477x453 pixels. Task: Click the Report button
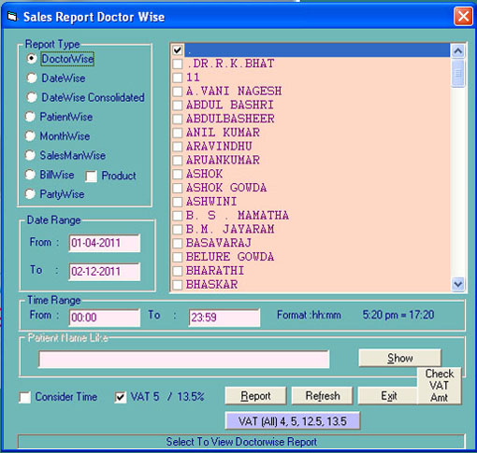pyautogui.click(x=255, y=396)
